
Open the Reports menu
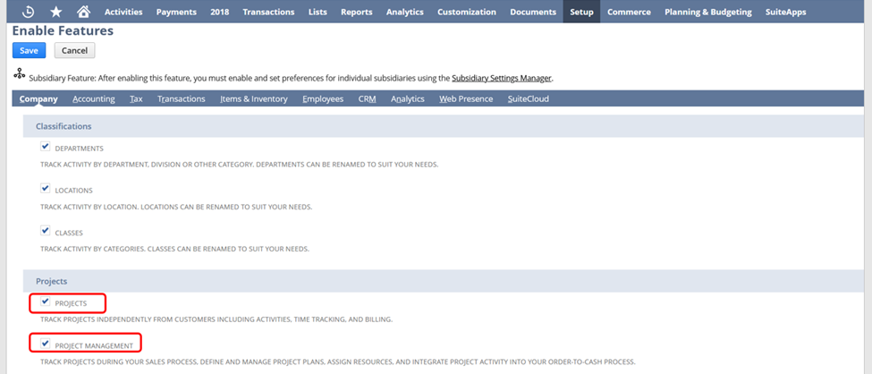(357, 12)
